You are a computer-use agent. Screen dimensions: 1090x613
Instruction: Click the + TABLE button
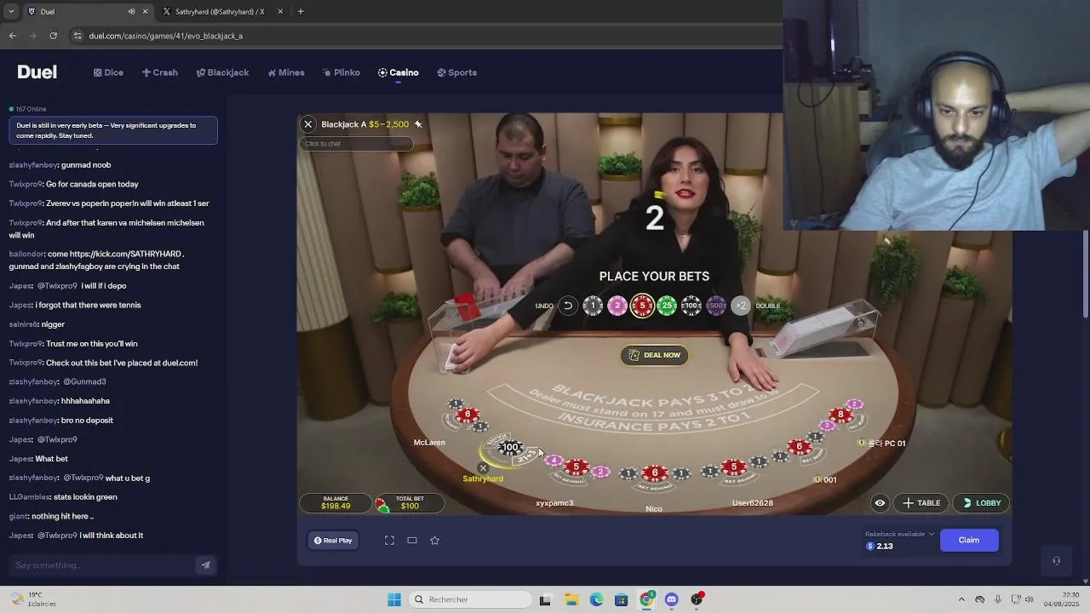coord(922,503)
